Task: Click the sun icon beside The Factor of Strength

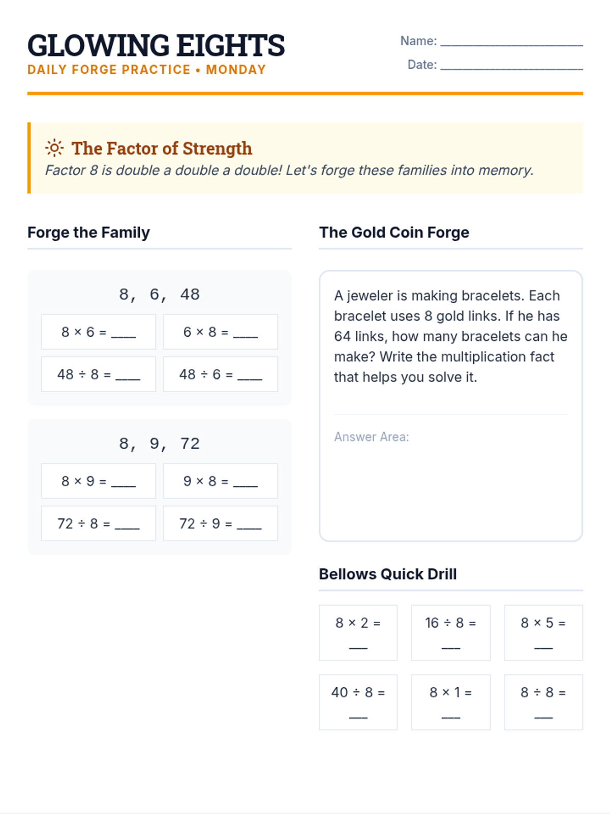Action: point(54,148)
